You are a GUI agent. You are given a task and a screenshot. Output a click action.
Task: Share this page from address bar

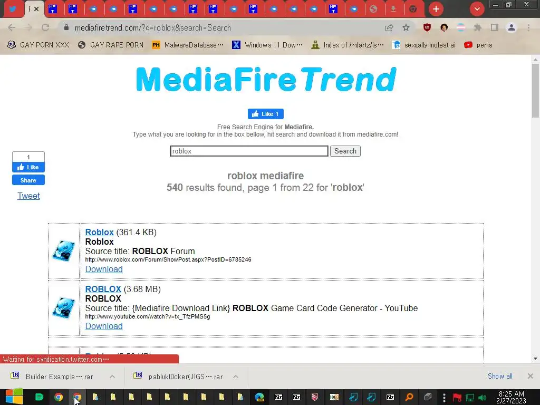tap(389, 27)
